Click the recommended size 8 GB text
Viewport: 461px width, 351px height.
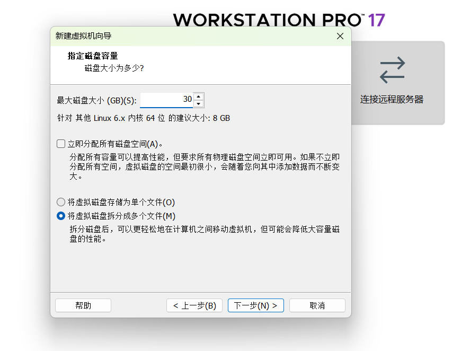tap(221, 118)
